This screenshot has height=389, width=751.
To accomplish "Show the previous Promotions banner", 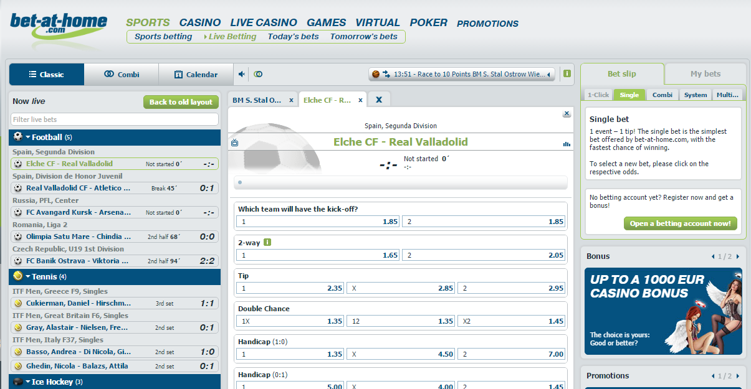I will click(713, 376).
